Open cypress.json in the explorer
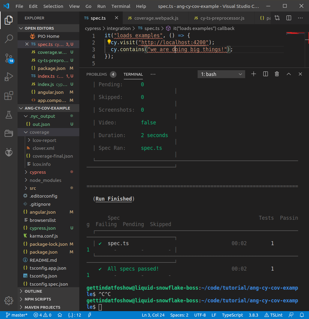Image resolution: width=309 pixels, height=319 pixels. click(x=42, y=228)
